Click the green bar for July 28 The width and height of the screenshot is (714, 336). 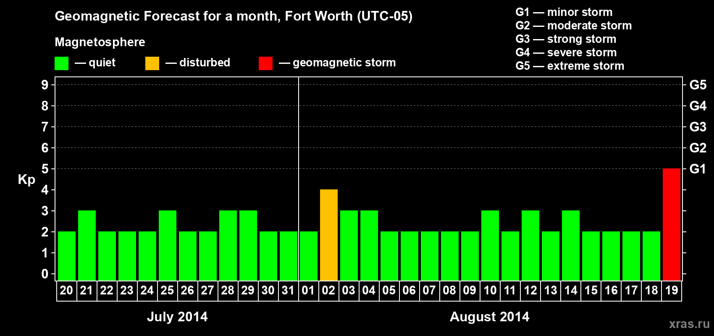[x=228, y=246]
